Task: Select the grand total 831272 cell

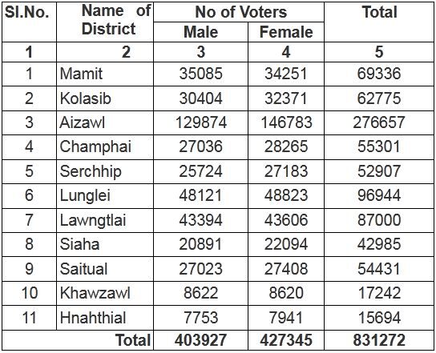Action: point(379,340)
